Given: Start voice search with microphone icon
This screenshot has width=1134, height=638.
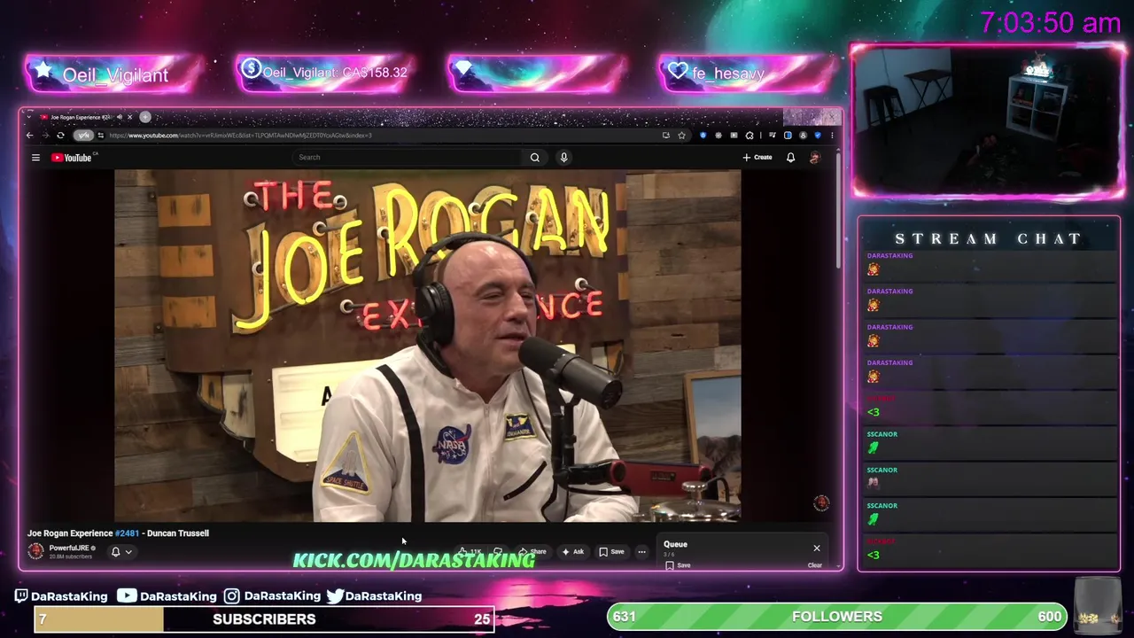Looking at the screenshot, I should [563, 158].
